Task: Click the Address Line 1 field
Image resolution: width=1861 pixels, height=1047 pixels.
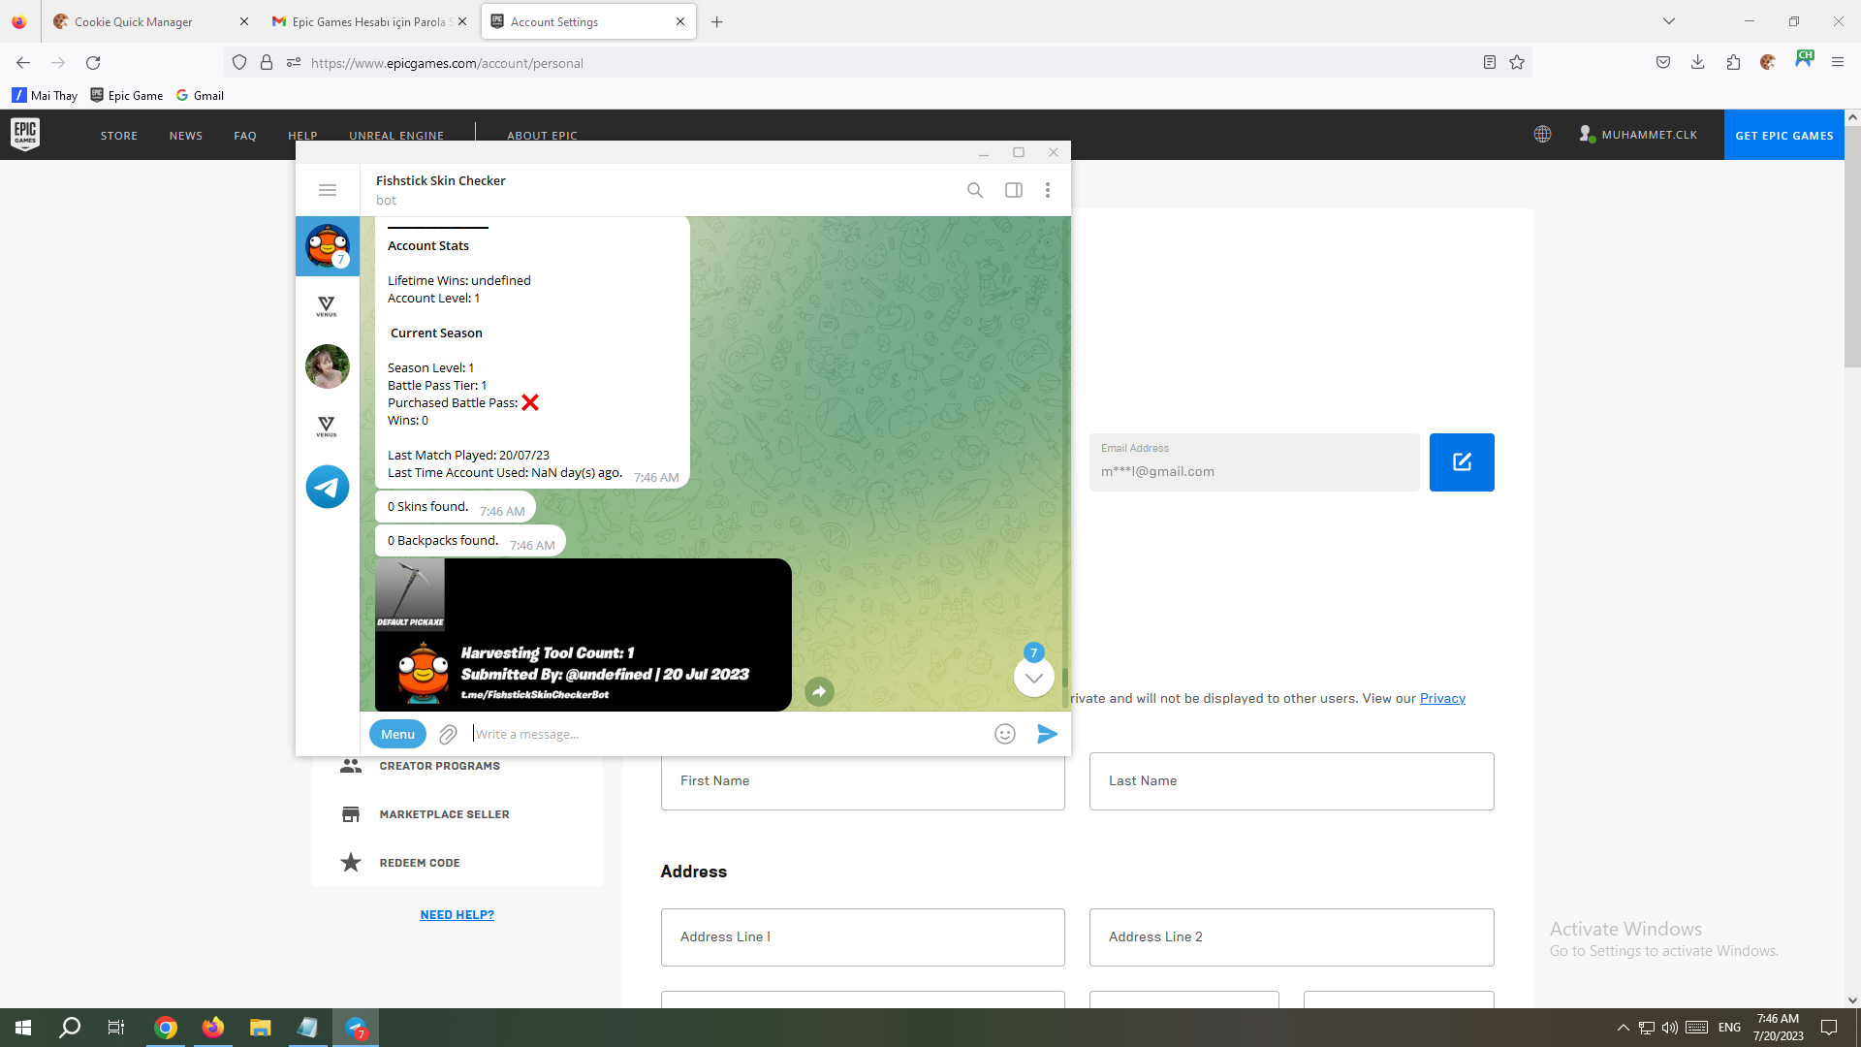Action: [x=863, y=937]
